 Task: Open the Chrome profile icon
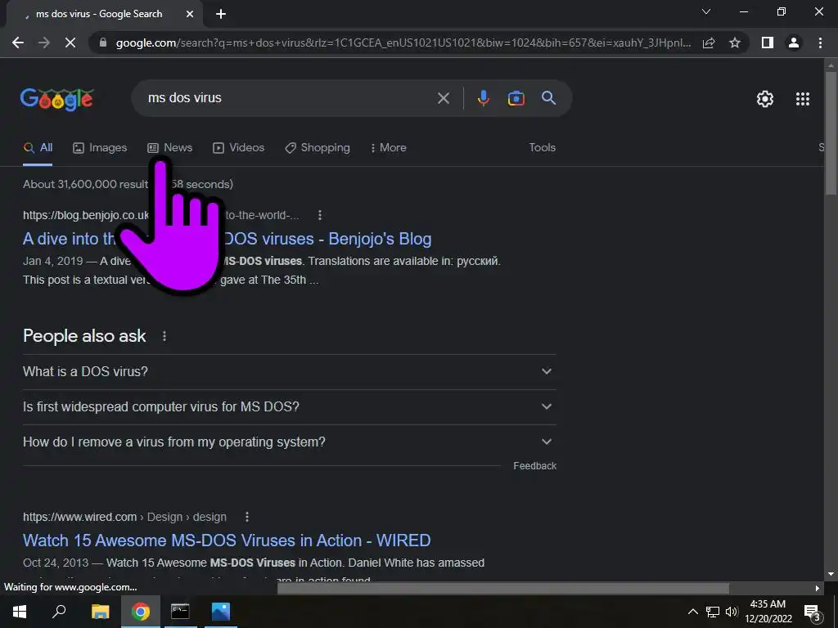coord(794,43)
